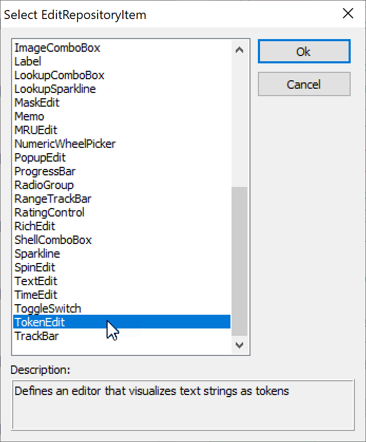Choose the RadioGroup entry
The width and height of the screenshot is (366, 442).
(44, 185)
